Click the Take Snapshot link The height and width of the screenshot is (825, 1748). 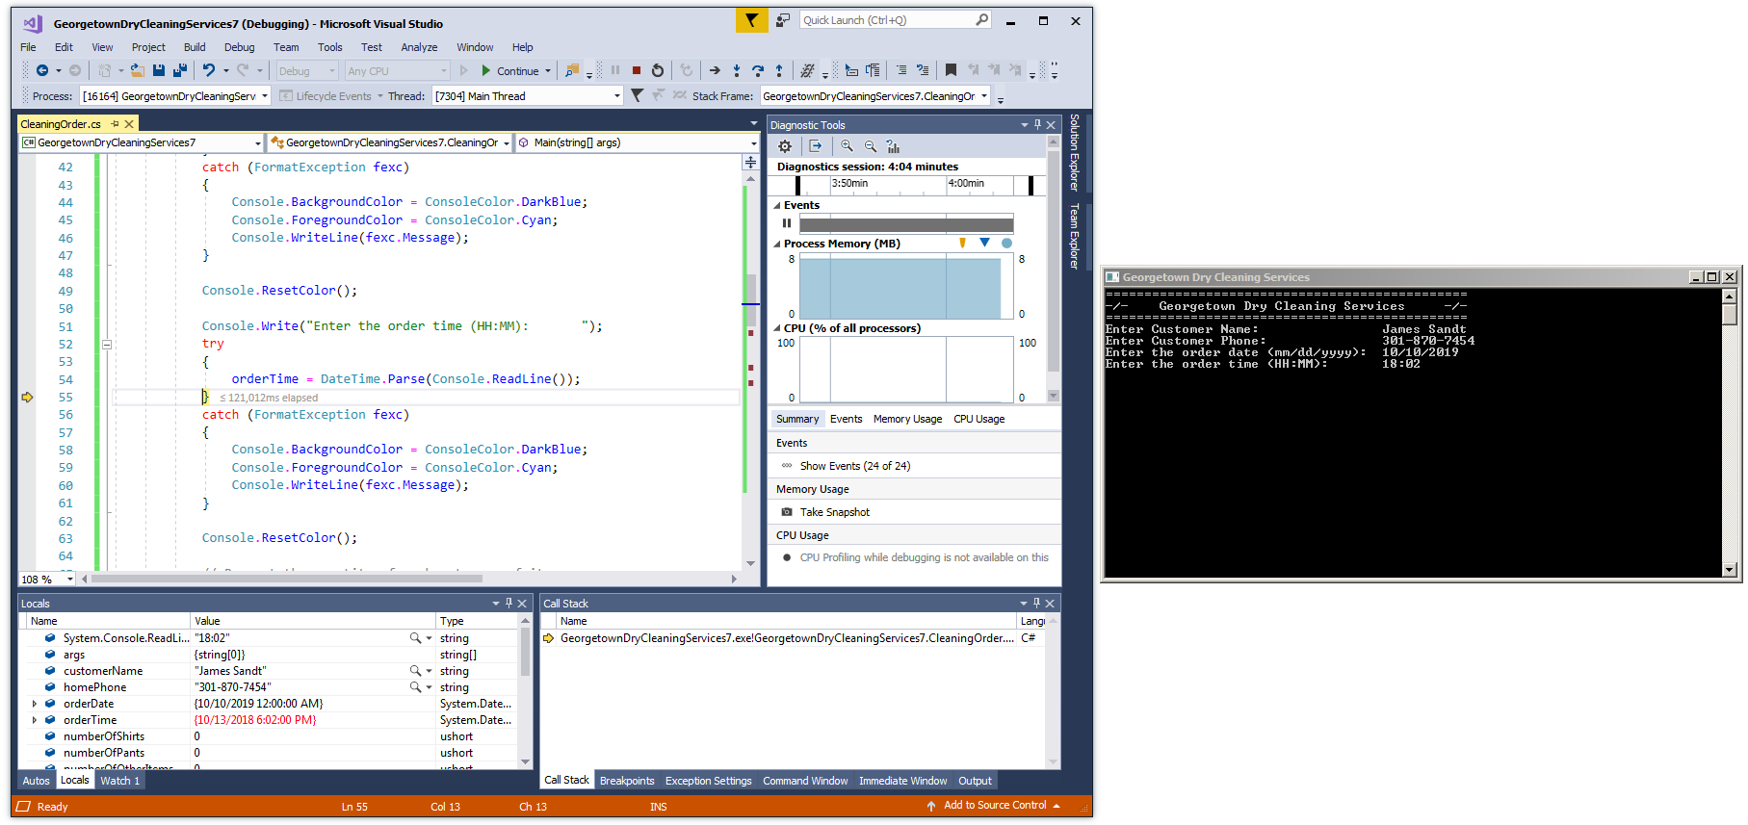point(835,512)
